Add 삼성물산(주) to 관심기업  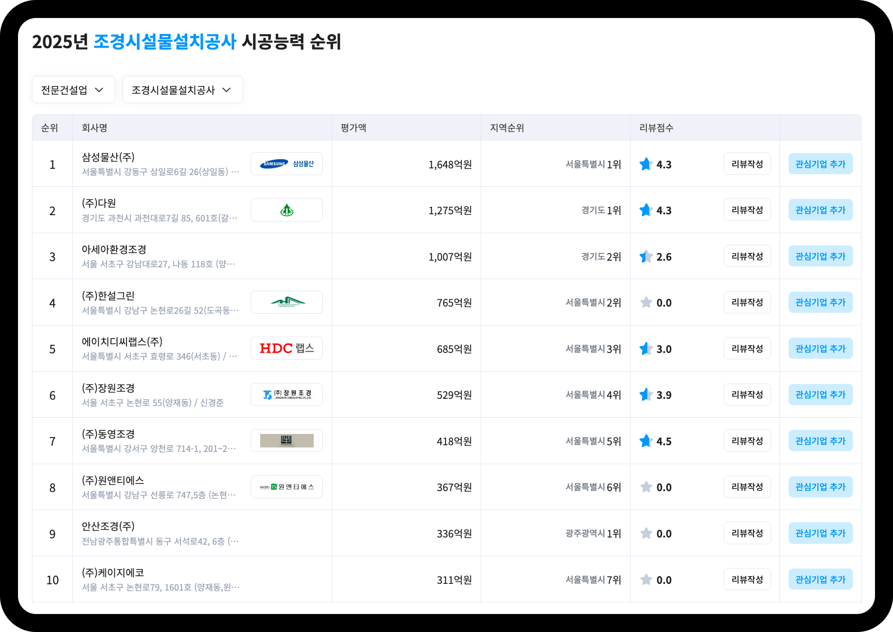(821, 164)
